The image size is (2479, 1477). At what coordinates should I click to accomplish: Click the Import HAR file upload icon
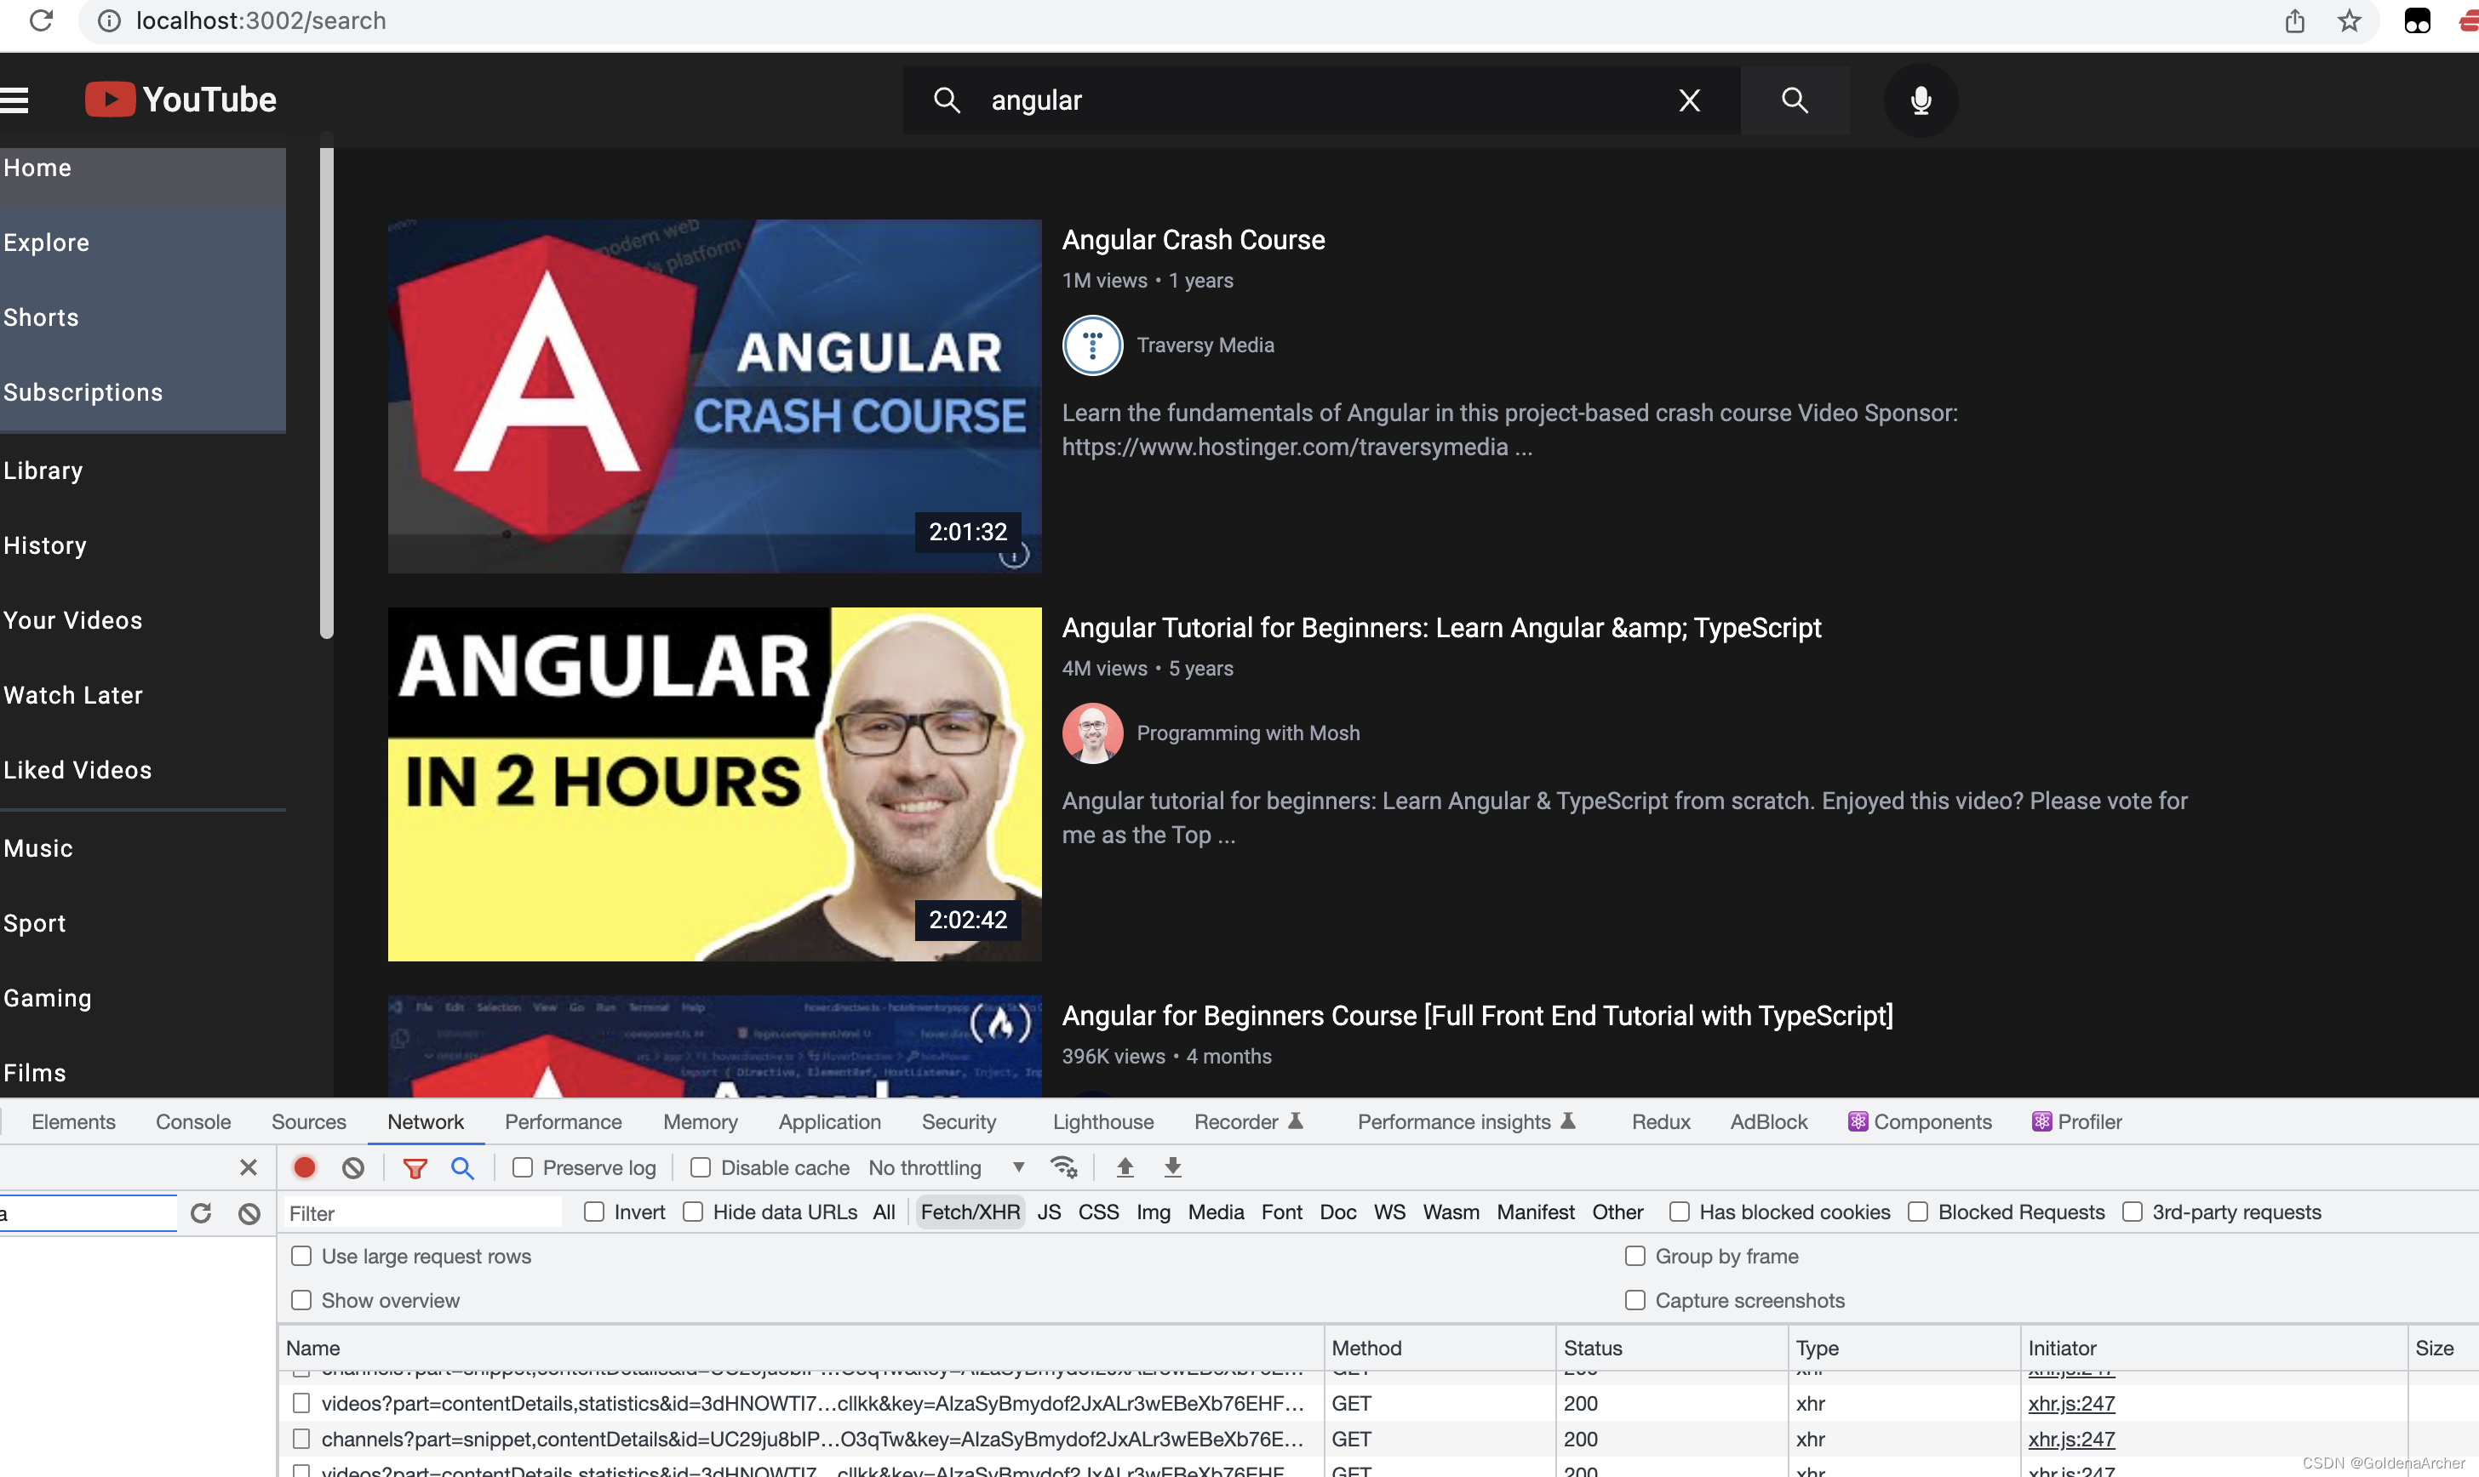[1125, 1167]
